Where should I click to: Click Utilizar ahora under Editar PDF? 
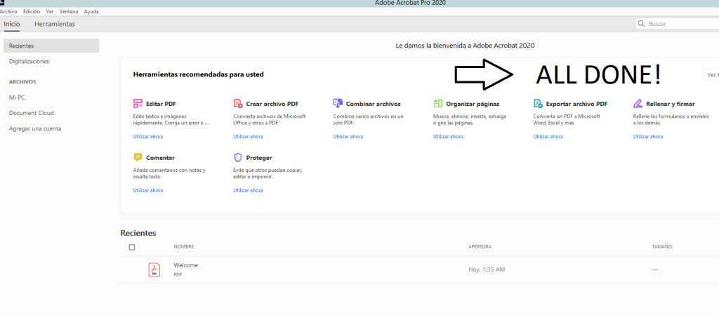tap(148, 136)
